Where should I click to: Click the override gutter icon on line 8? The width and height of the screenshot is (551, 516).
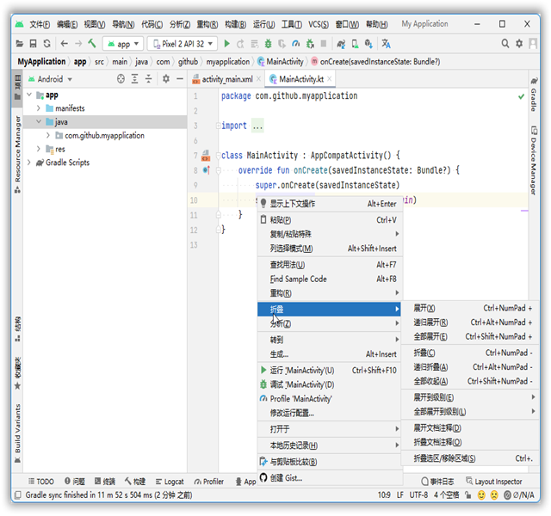pyautogui.click(x=207, y=170)
